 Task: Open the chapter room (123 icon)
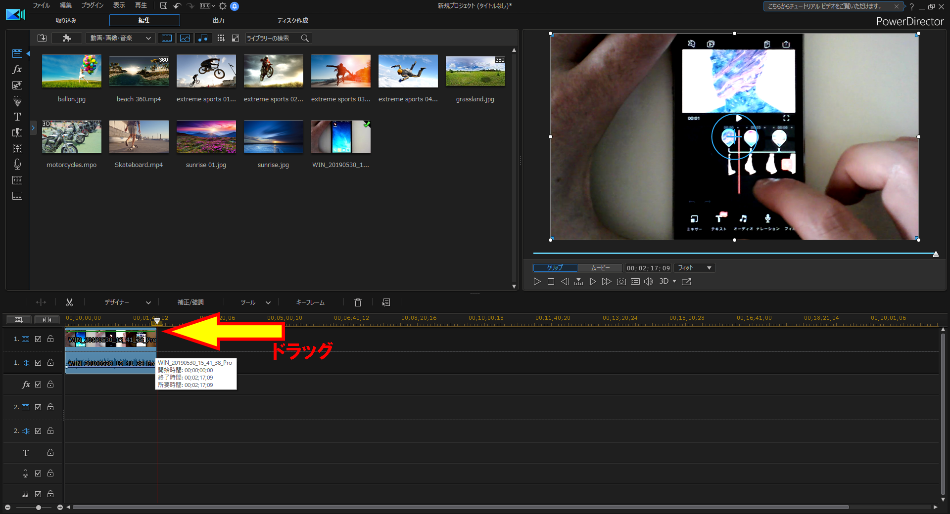point(17,180)
